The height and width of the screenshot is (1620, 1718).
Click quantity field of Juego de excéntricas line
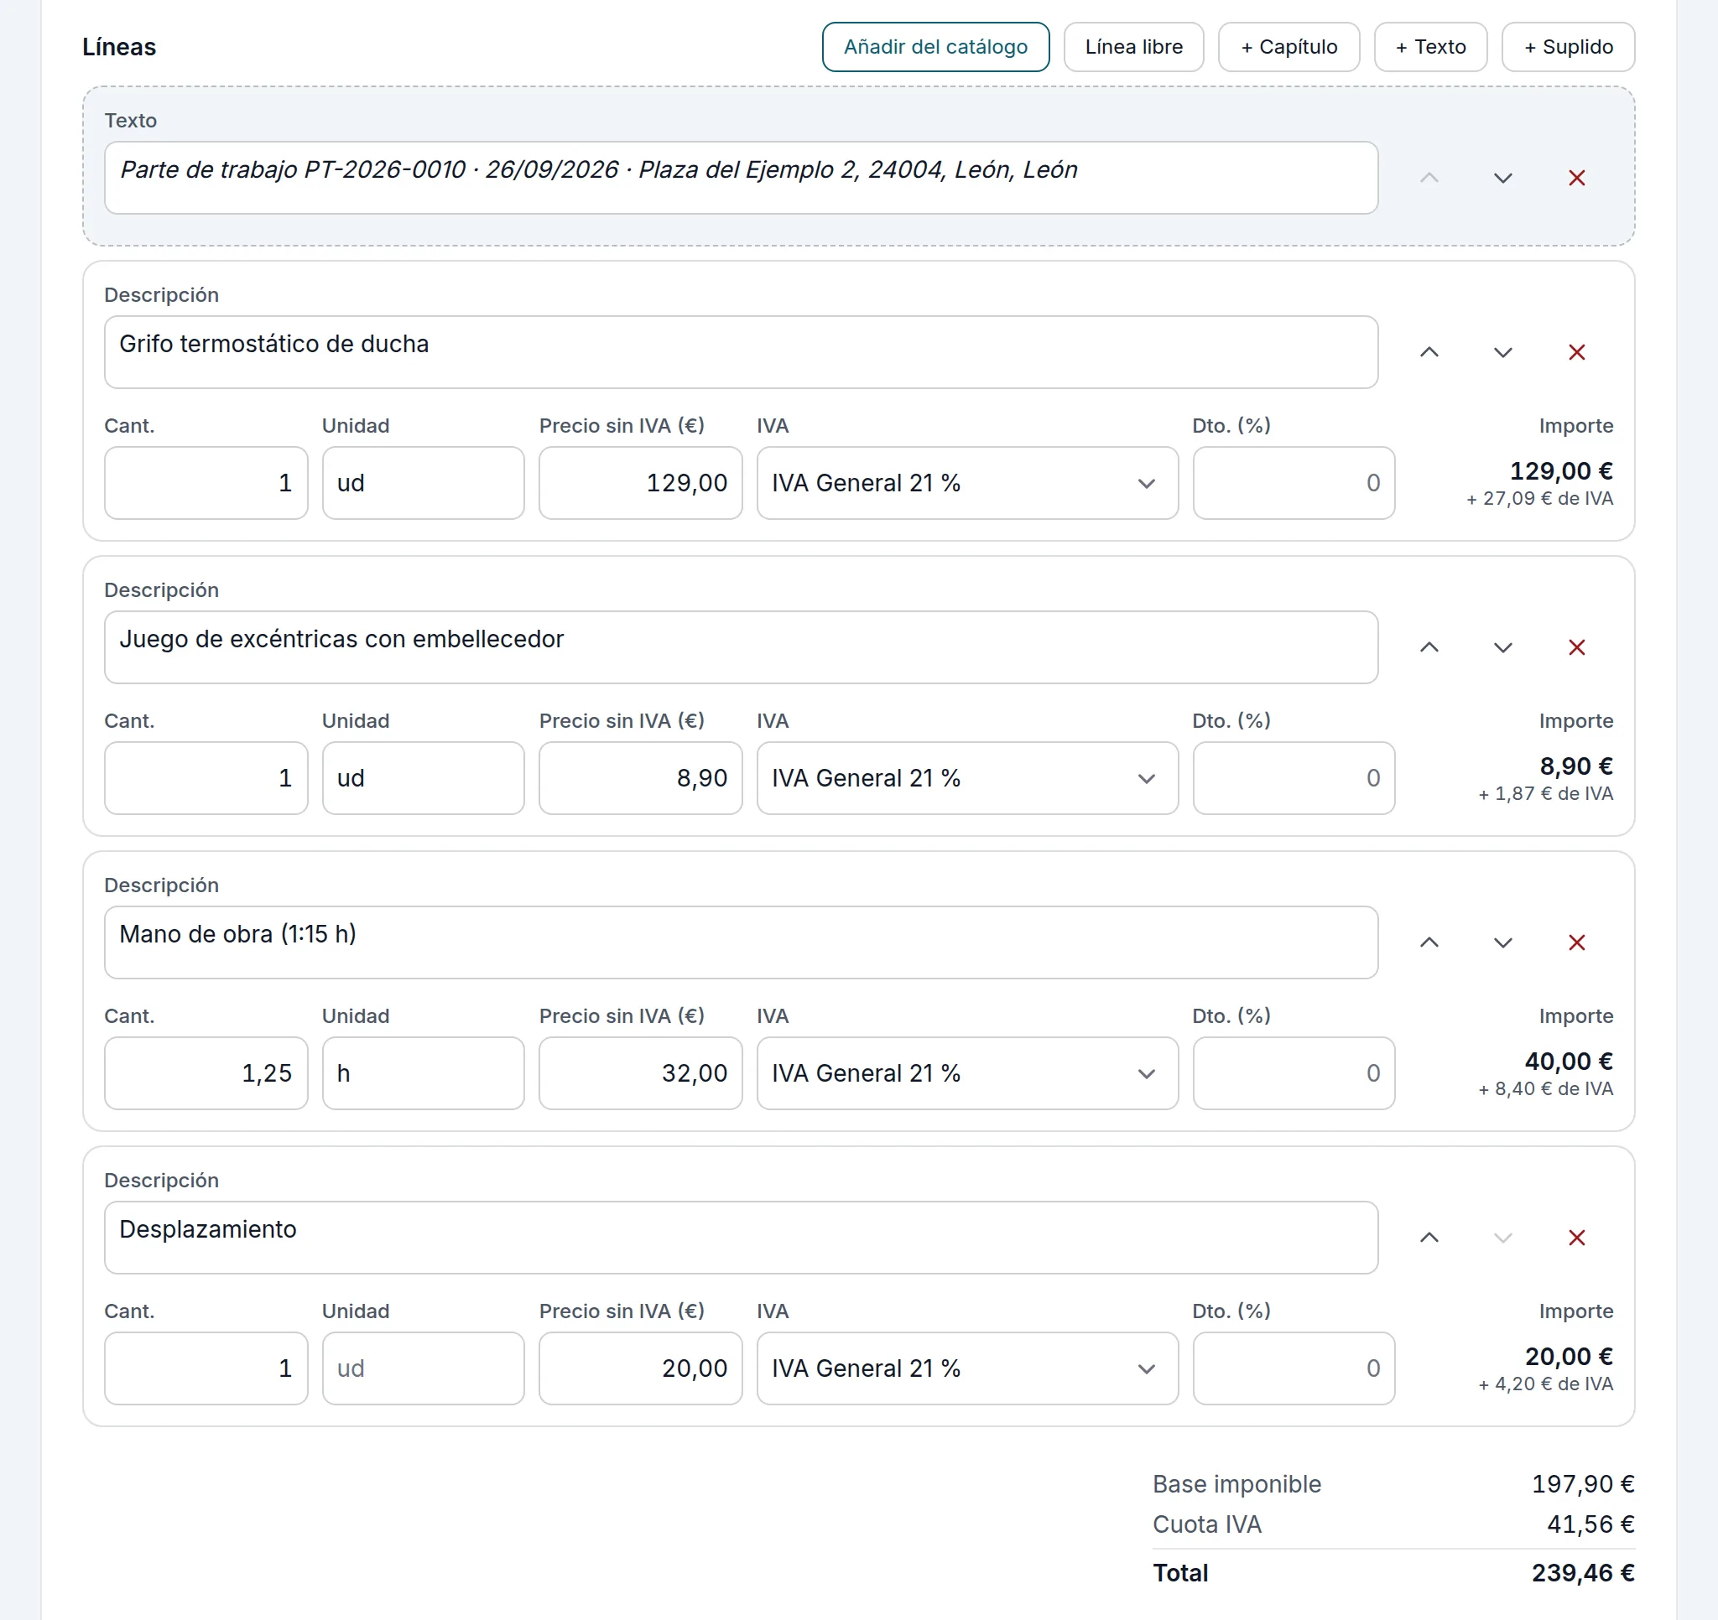coord(206,778)
